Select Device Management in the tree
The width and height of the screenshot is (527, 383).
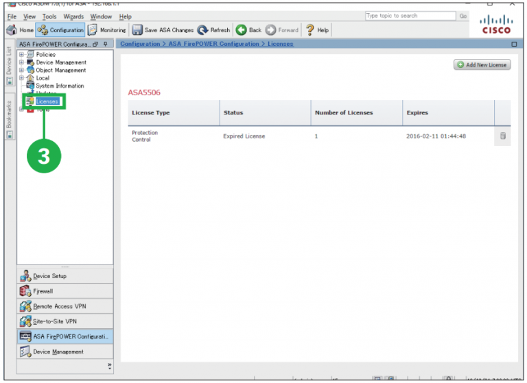point(61,62)
